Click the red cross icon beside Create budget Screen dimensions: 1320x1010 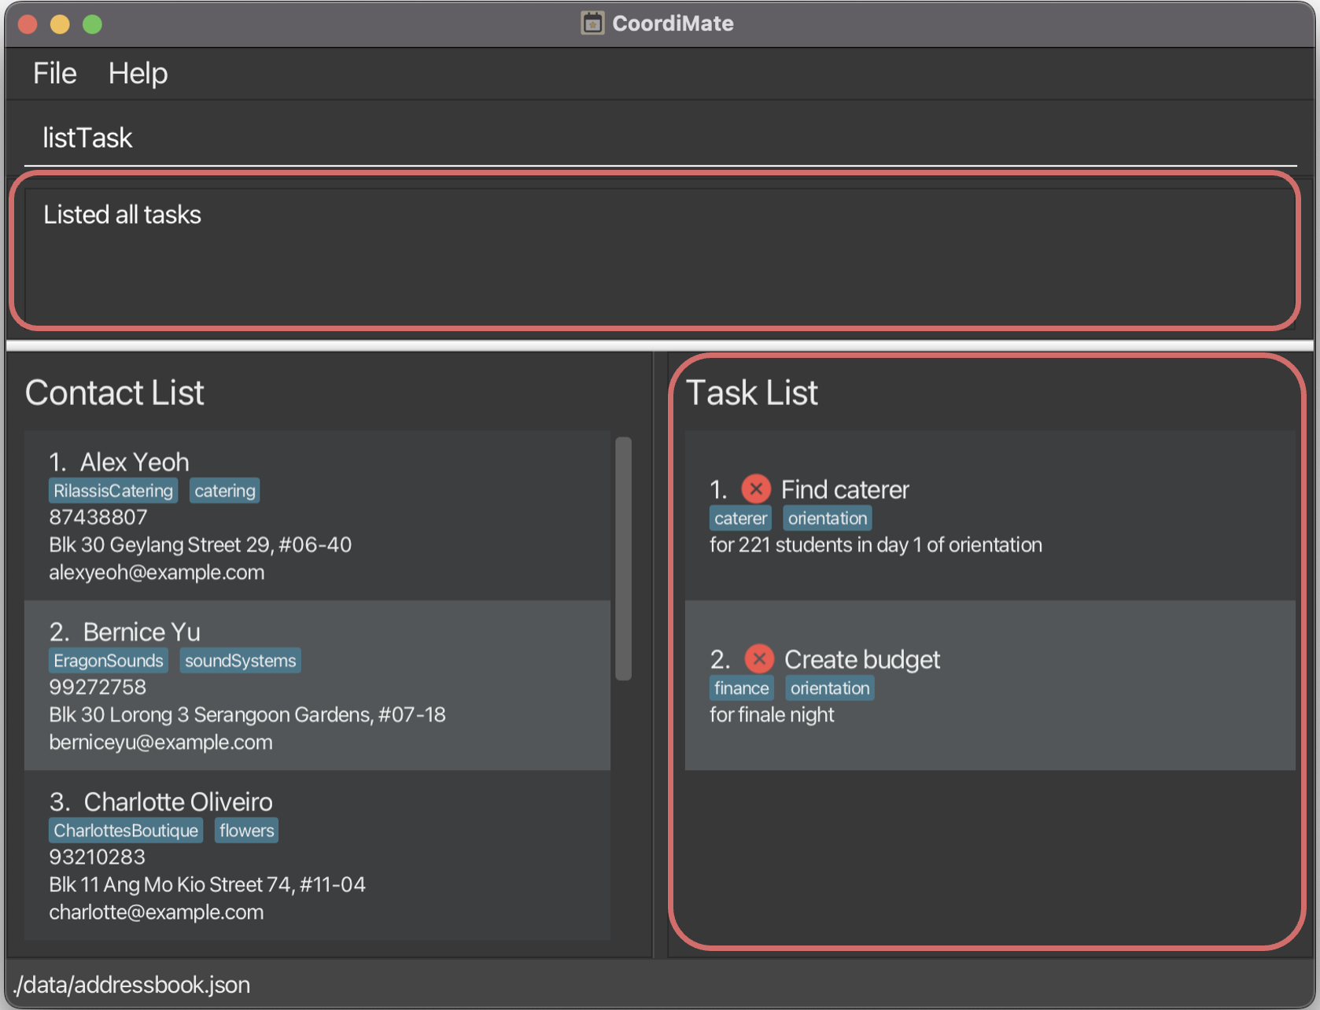(x=758, y=659)
